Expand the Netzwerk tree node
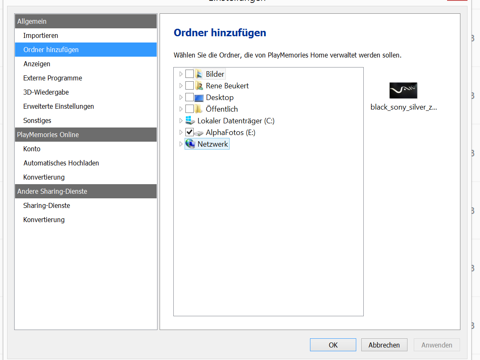The width and height of the screenshot is (480, 360). coord(180,144)
